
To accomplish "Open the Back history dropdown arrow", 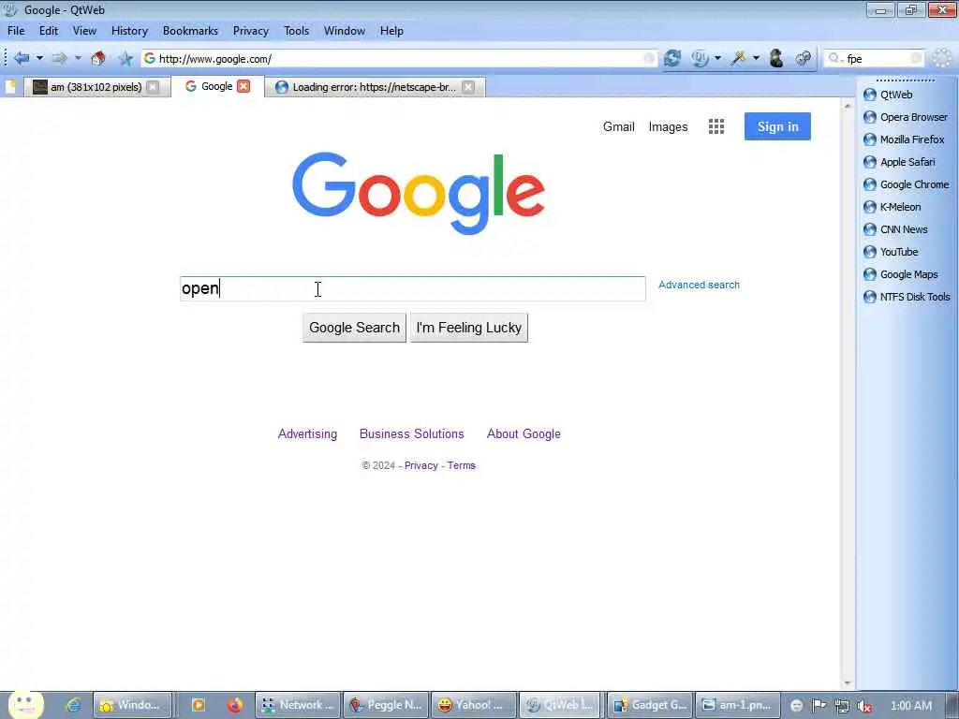I will 39,59.
